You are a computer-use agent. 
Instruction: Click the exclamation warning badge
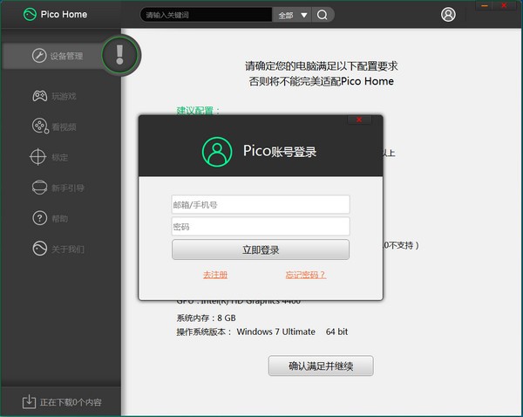(x=120, y=55)
